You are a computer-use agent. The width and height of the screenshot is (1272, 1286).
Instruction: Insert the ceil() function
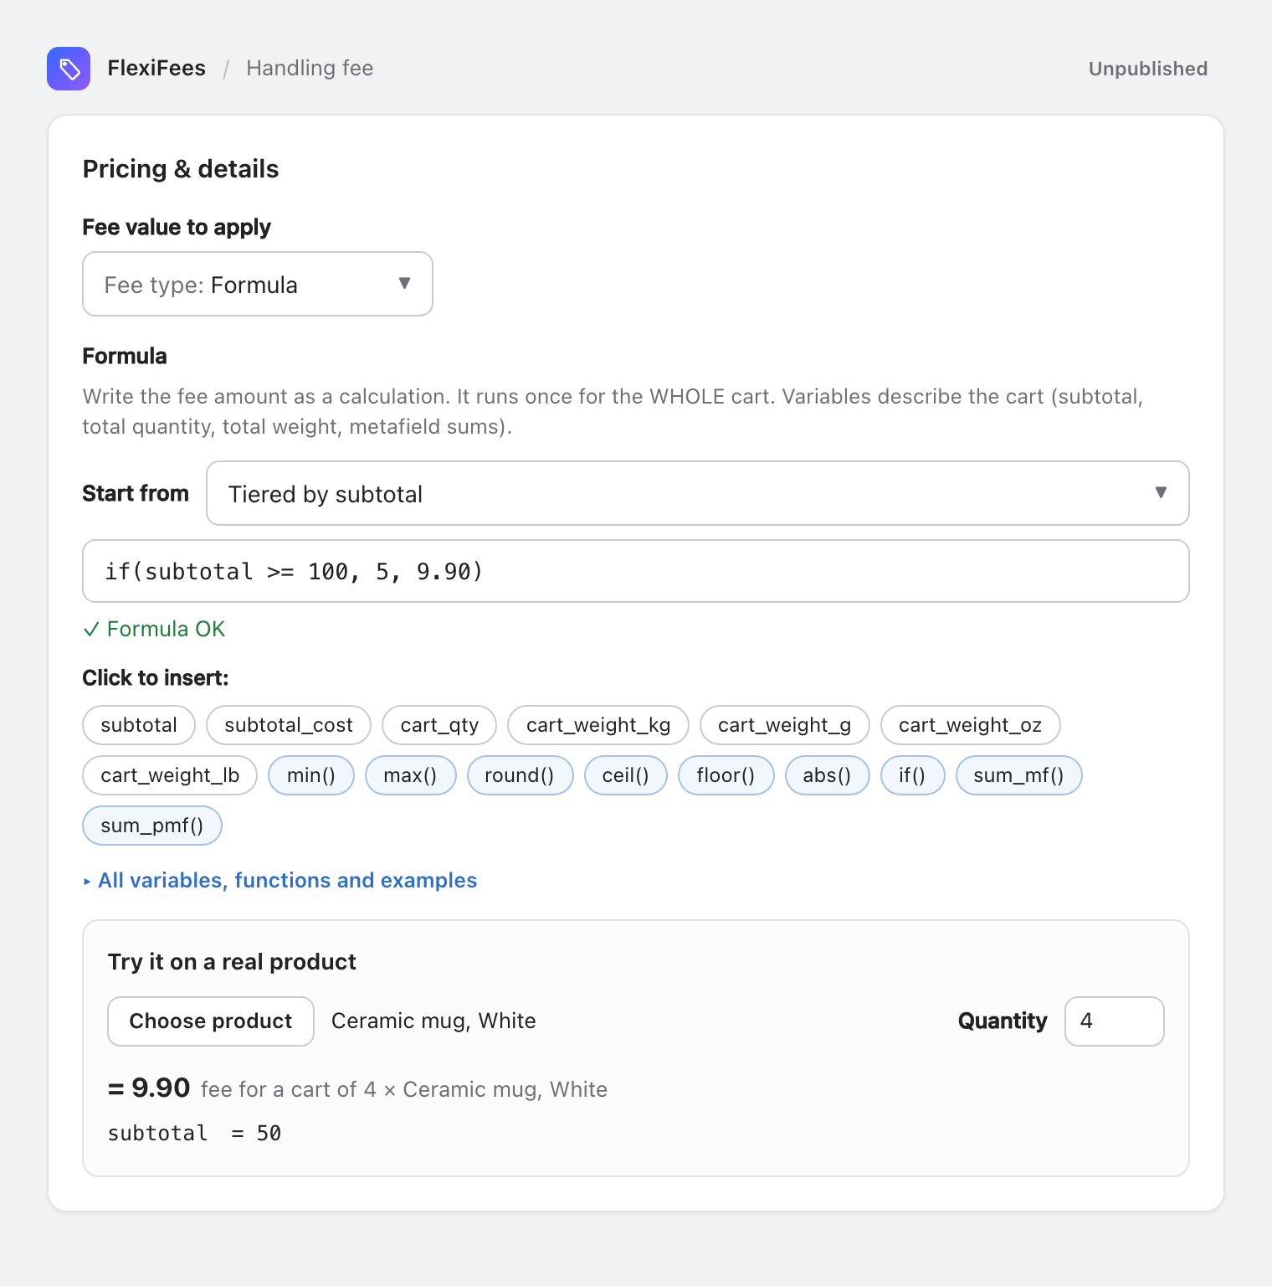[626, 775]
